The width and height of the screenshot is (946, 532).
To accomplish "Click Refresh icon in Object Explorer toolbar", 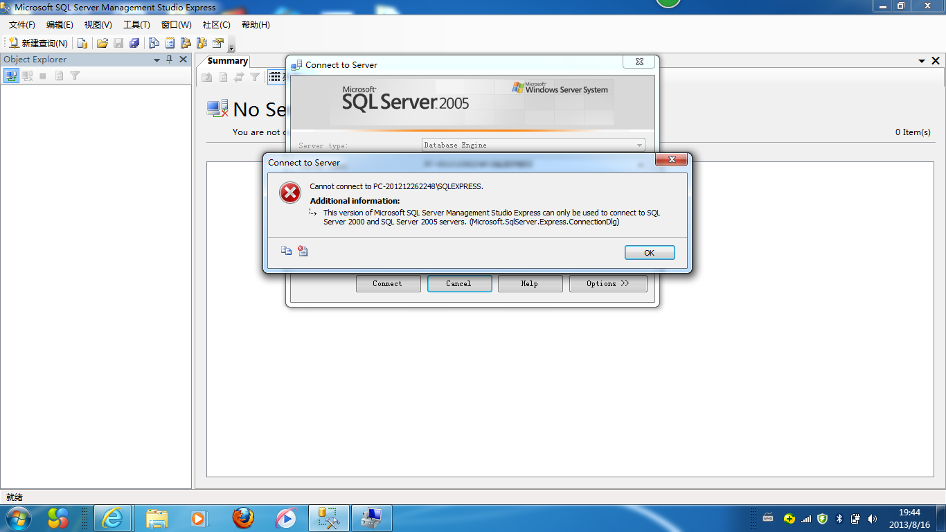I will click(59, 76).
